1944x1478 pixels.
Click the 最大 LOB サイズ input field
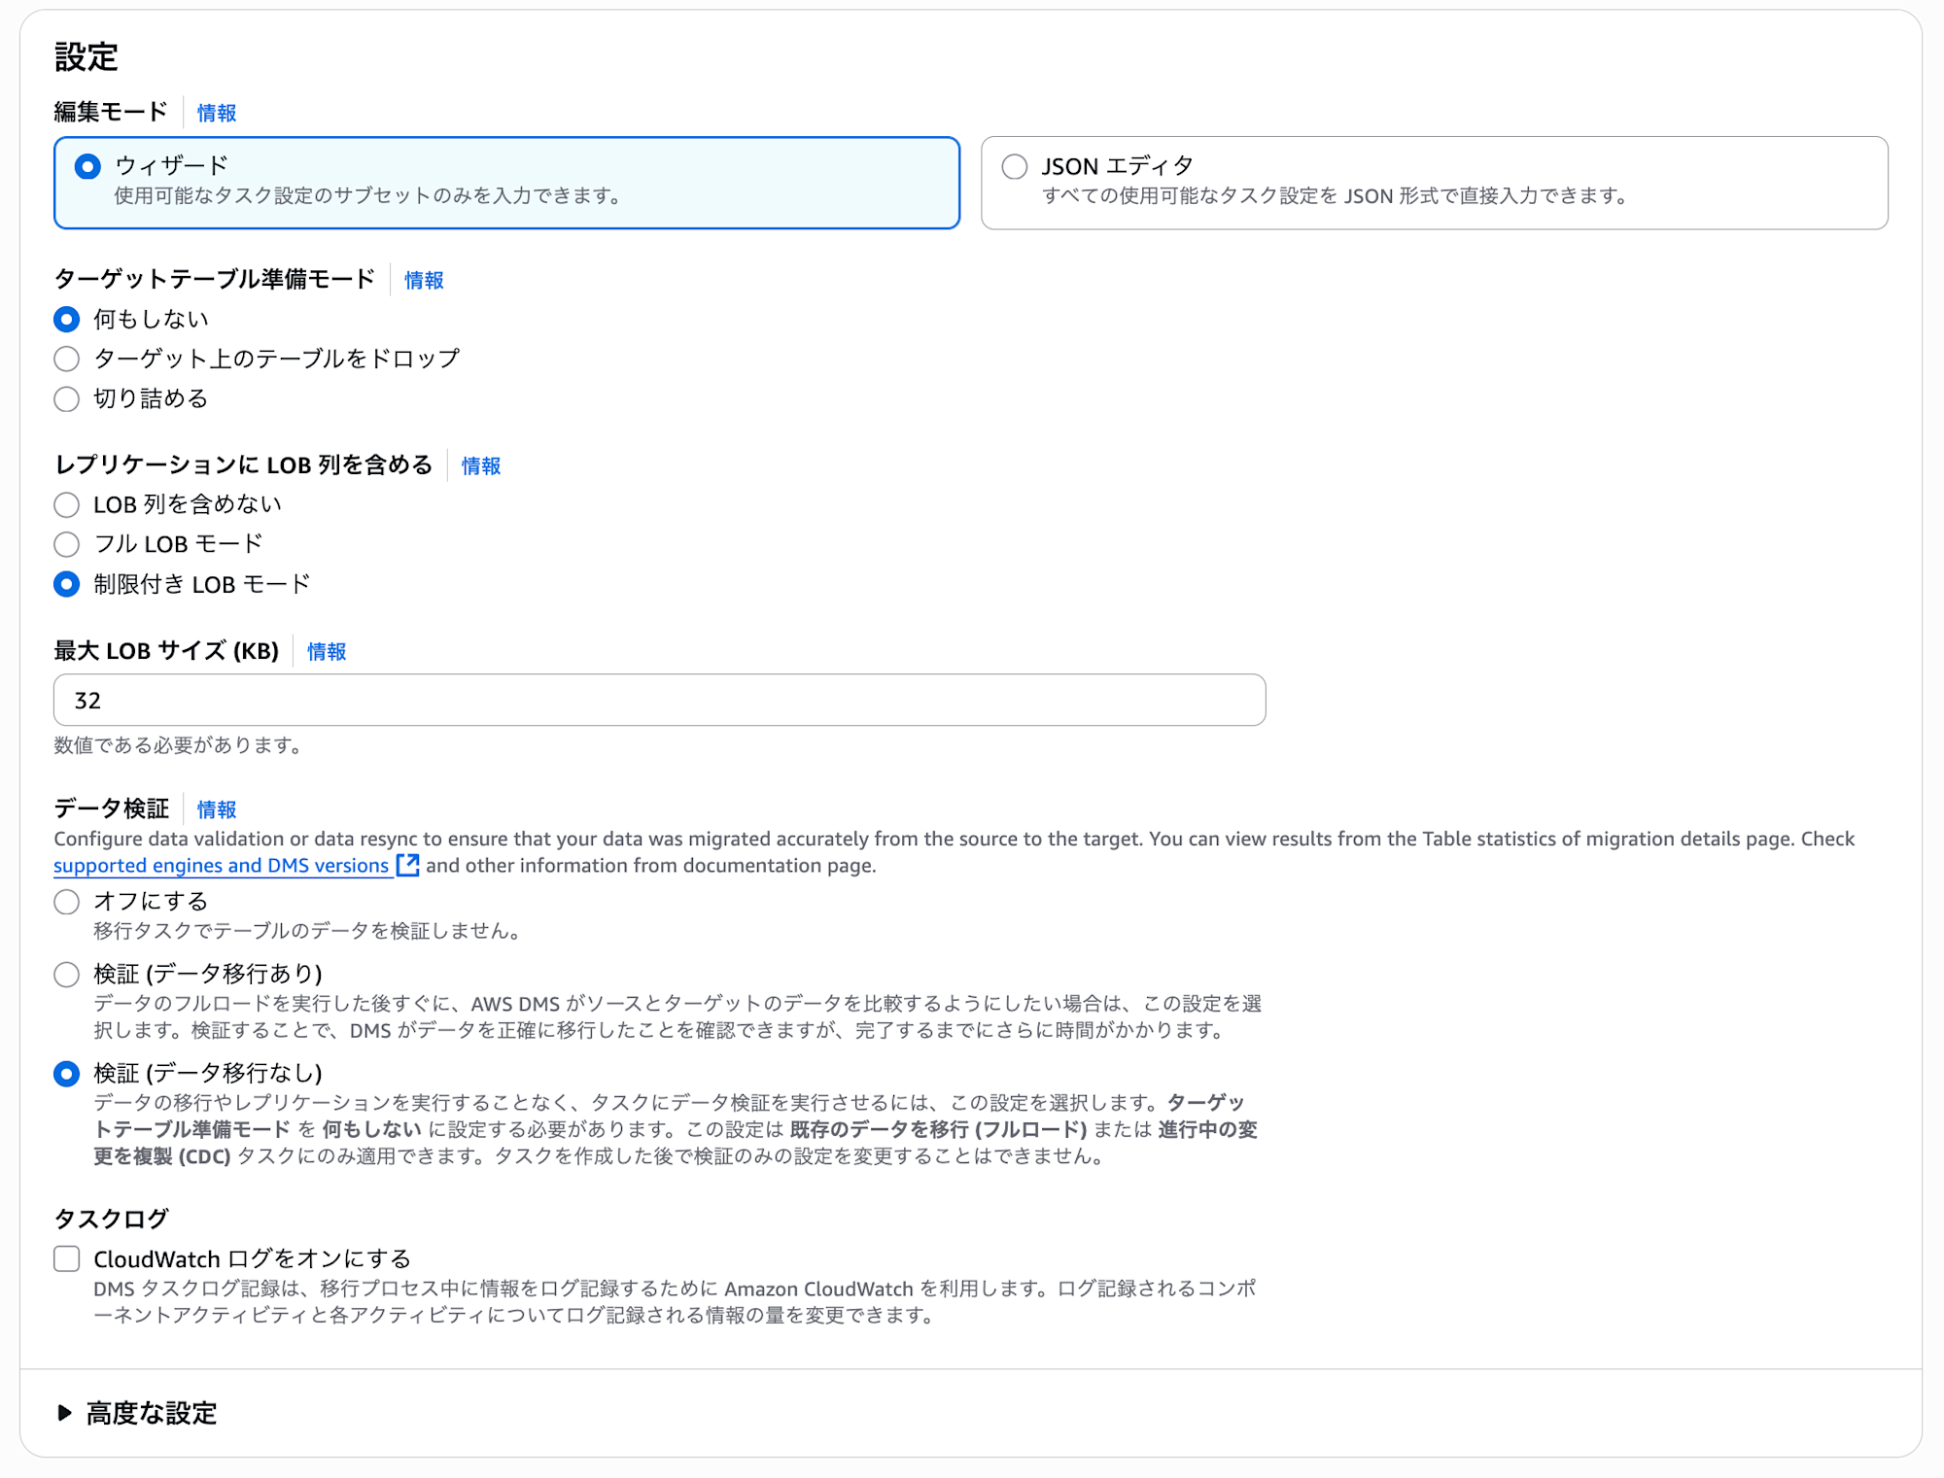[x=659, y=700]
